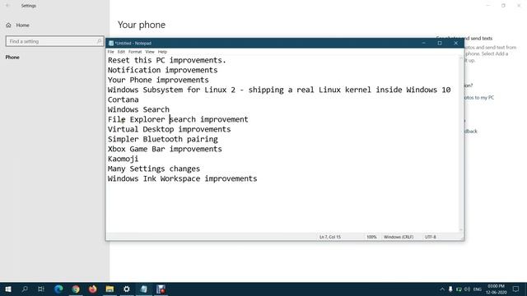Open the Action Center notifications

tap(515, 289)
